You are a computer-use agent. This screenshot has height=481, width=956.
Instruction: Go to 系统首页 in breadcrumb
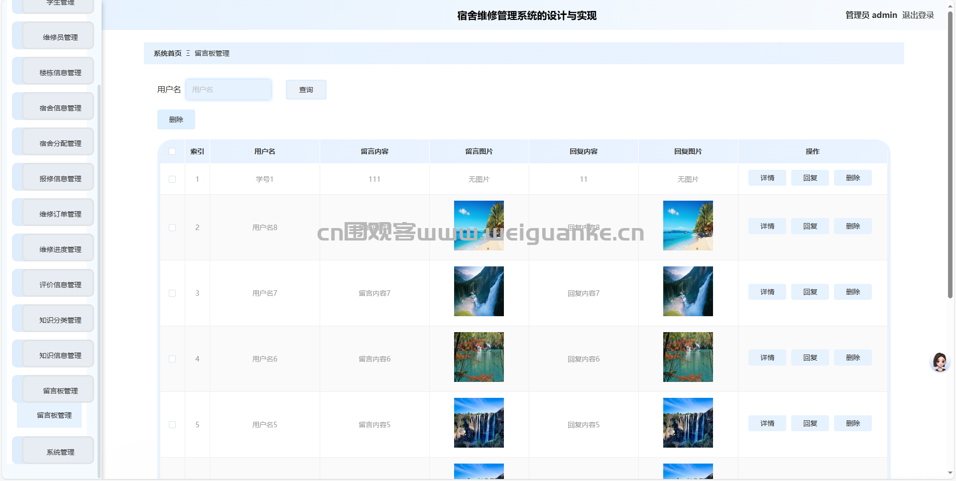(x=167, y=53)
